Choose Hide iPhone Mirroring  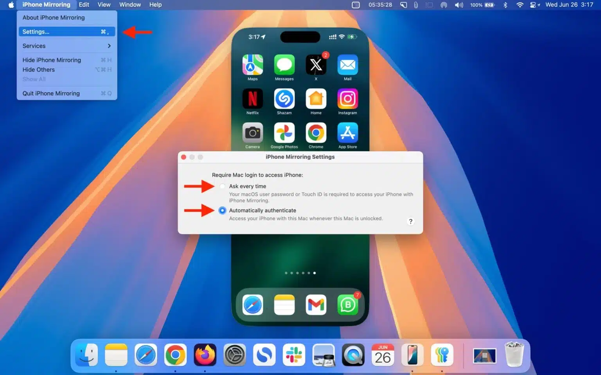[67, 60]
